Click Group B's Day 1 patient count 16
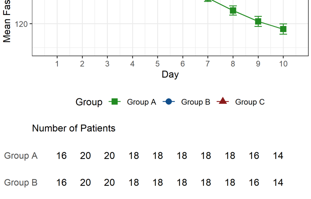This screenshot has width=311, height=199. (61, 183)
